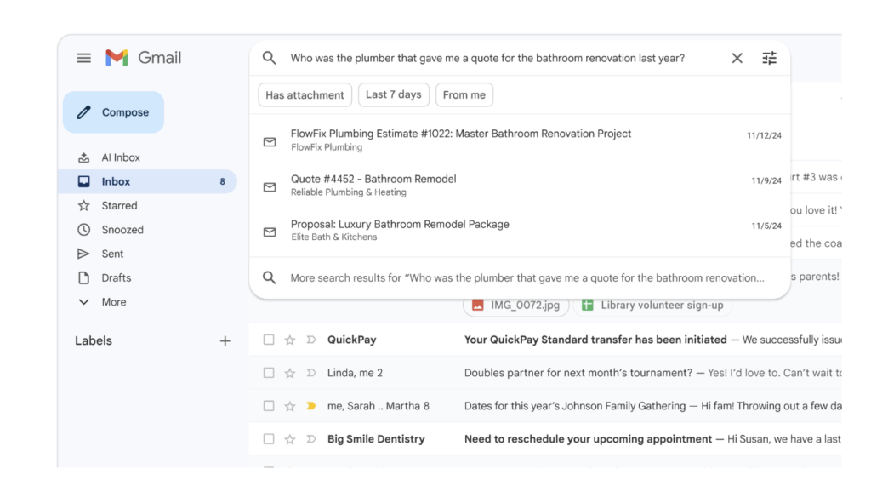Viewport: 871px width, 486px height.
Task: Toggle yellow importance marker on Johnson Family email
Action: tap(311, 406)
